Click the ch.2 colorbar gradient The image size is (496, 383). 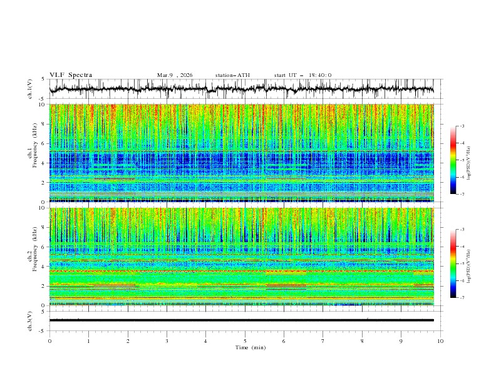[x=453, y=263]
